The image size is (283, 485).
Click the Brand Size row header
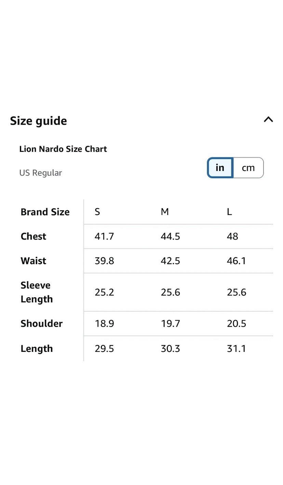coord(45,212)
